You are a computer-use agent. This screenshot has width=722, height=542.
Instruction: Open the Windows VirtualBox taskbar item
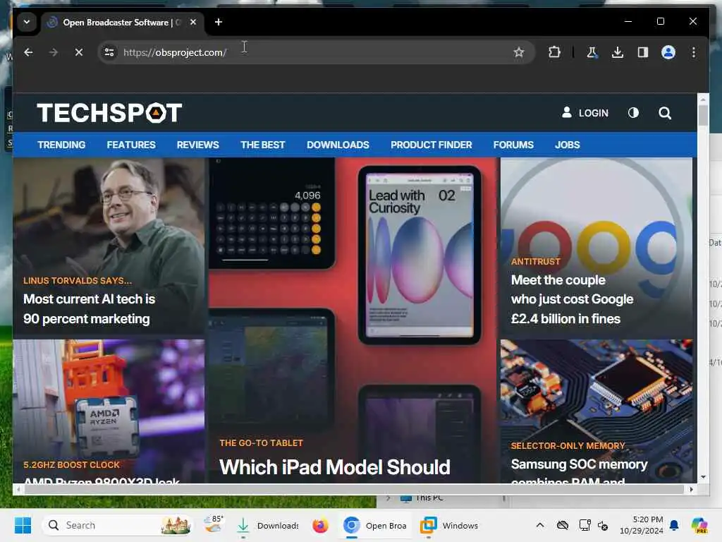point(450,525)
